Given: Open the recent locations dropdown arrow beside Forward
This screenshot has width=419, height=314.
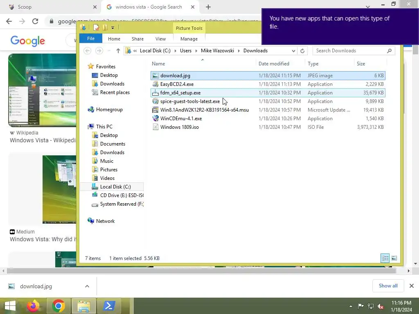Looking at the screenshot, I should [109, 50].
